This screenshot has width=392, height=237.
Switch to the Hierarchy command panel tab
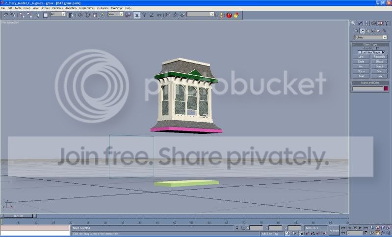tap(366, 23)
